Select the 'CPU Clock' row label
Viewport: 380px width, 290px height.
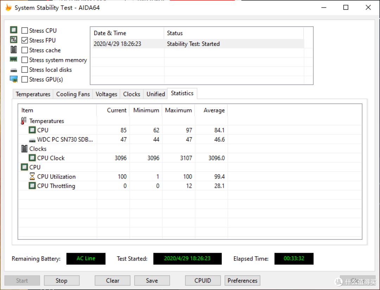coord(51,158)
